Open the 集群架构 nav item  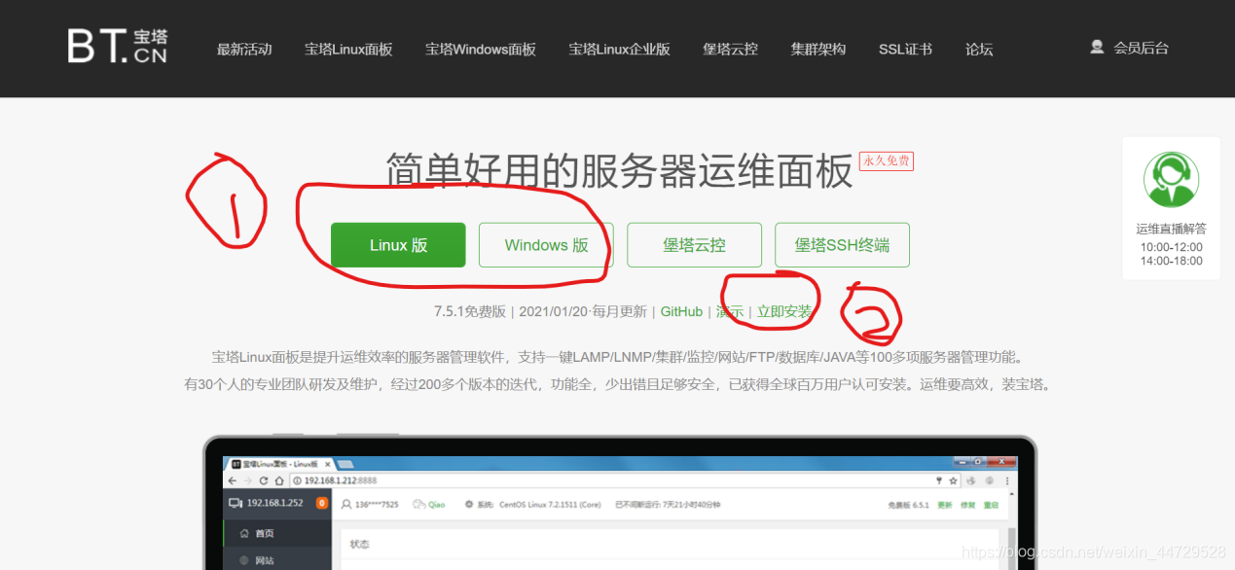pyautogui.click(x=818, y=49)
